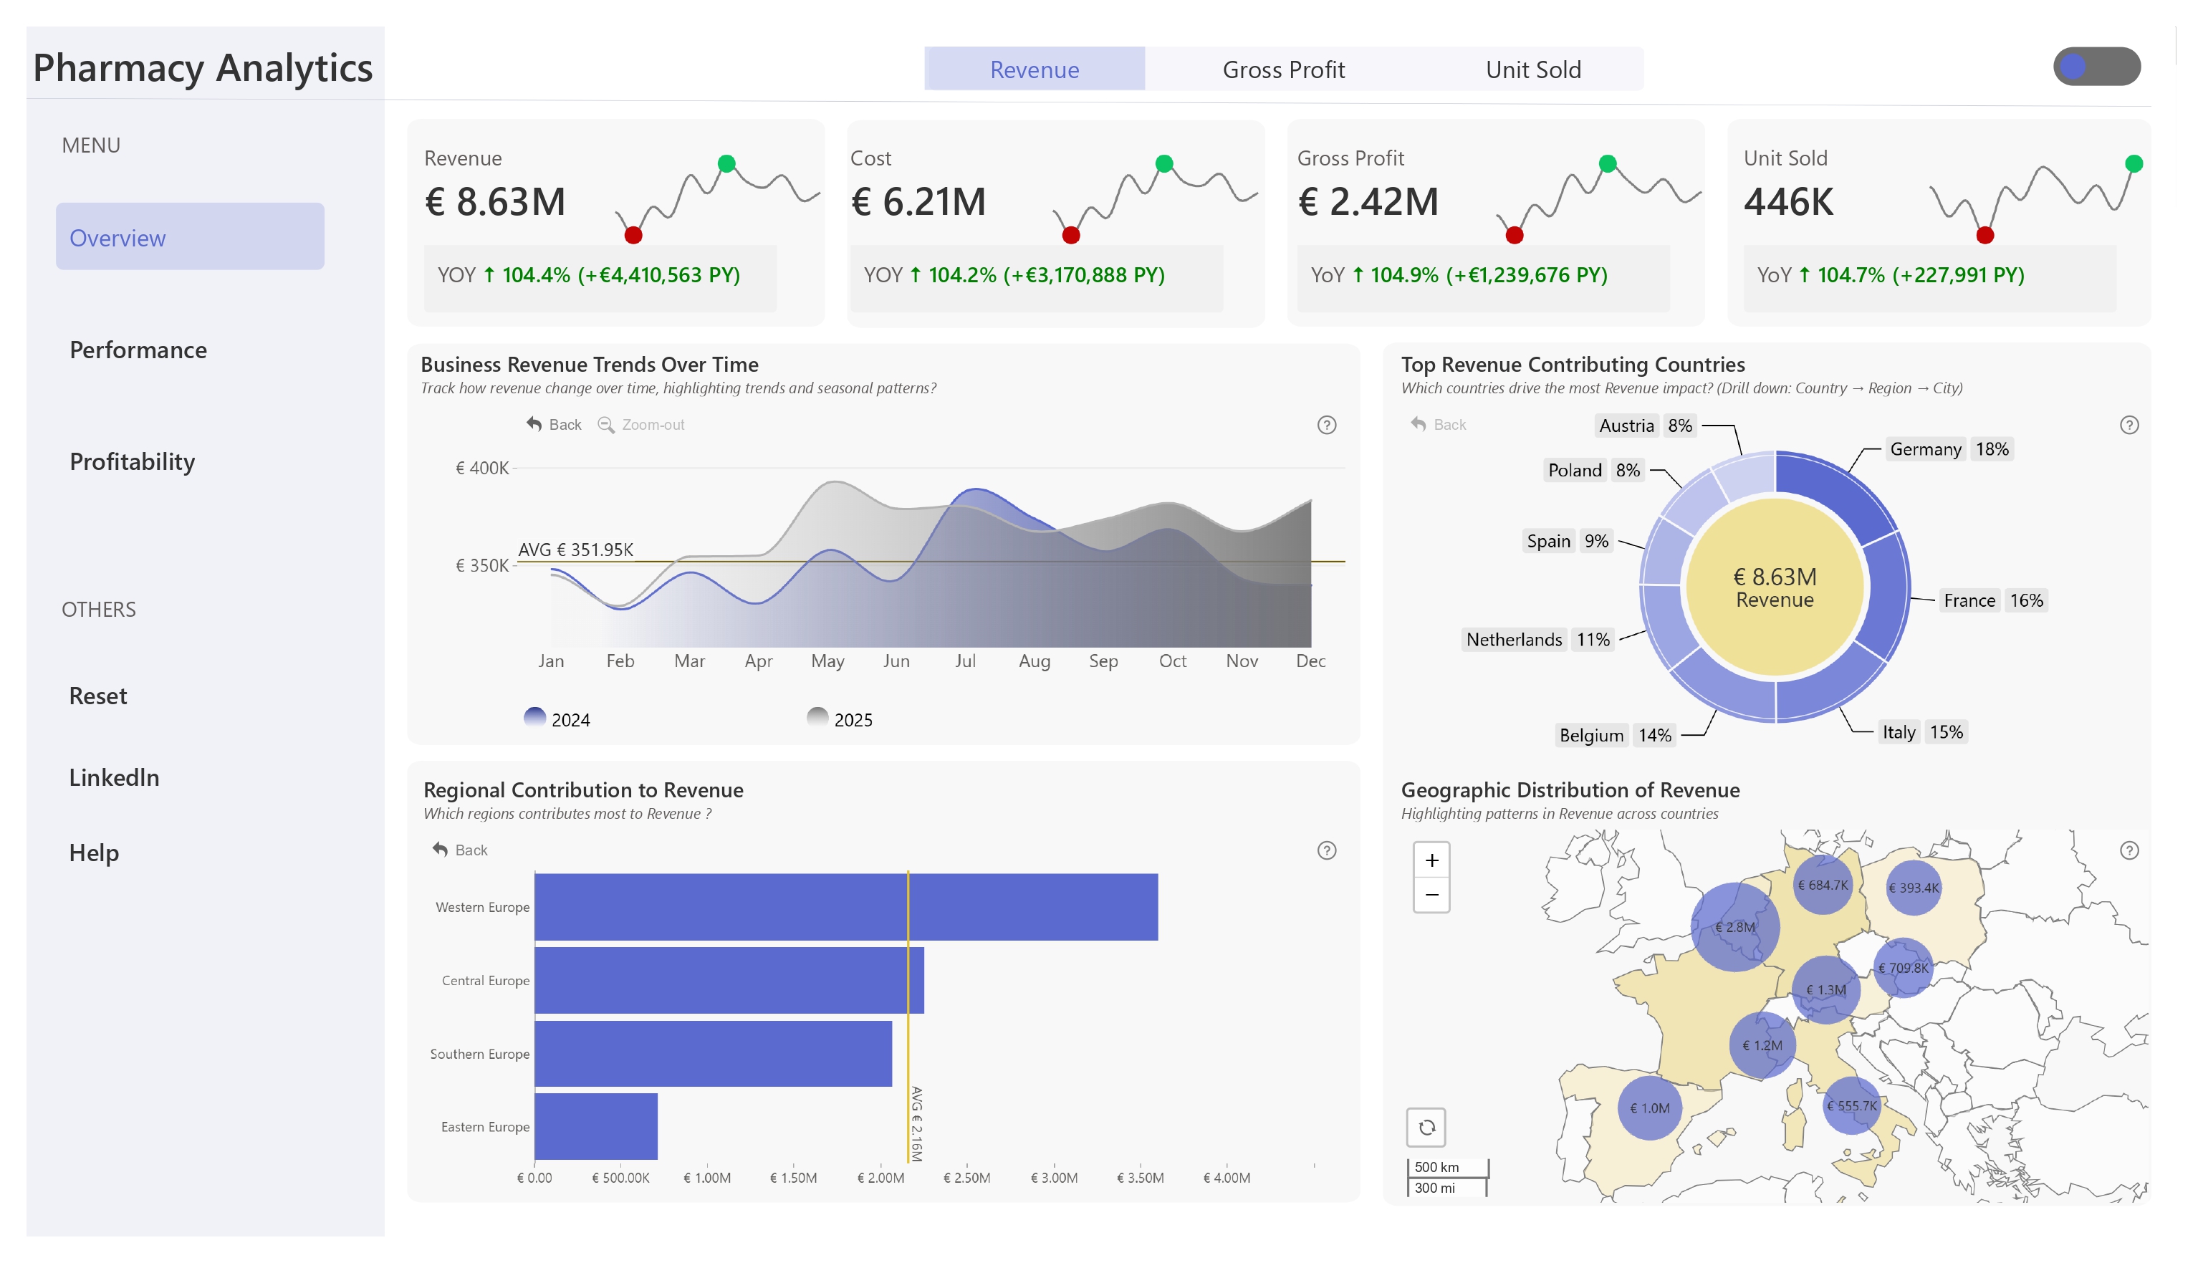This screenshot has width=2203, height=1263.
Task: Click the LinkedIn link in sidebar
Action: pos(115,777)
